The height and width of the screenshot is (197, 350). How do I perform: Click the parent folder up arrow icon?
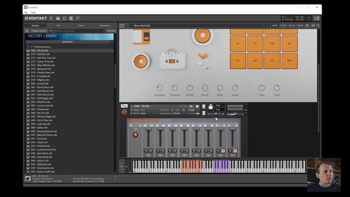(x=28, y=47)
